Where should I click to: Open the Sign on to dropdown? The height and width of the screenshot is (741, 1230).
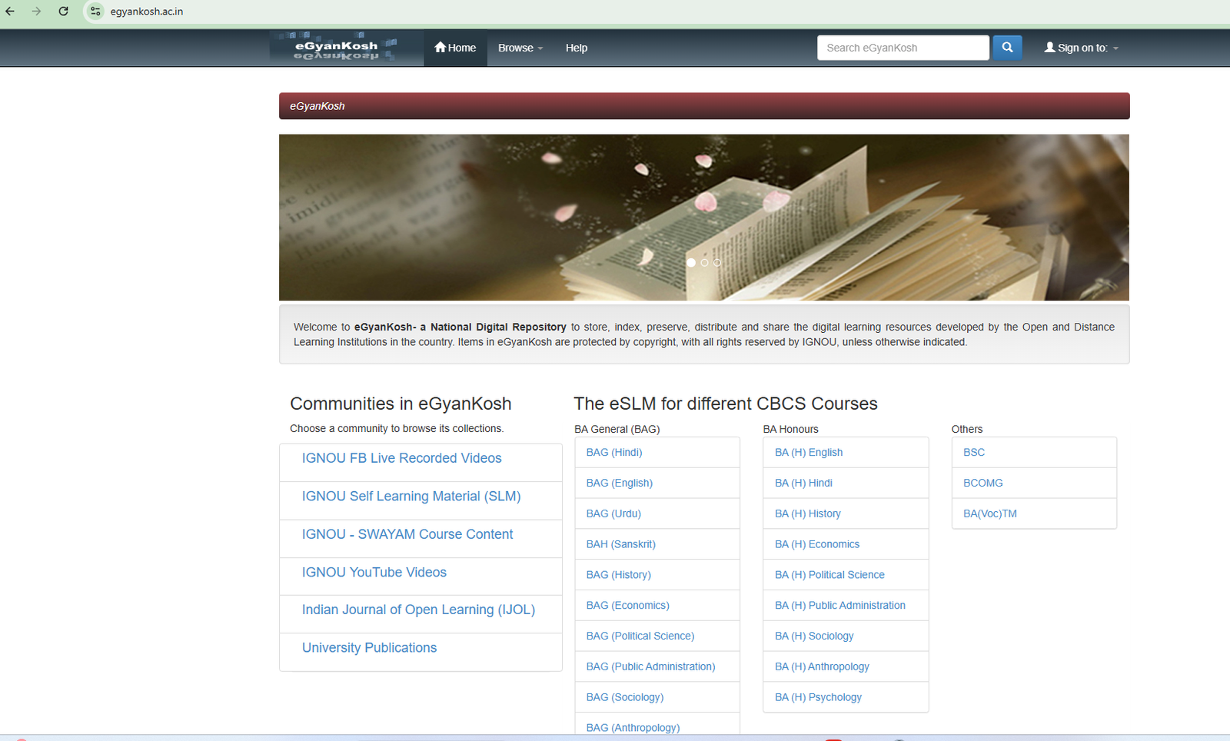point(1081,47)
